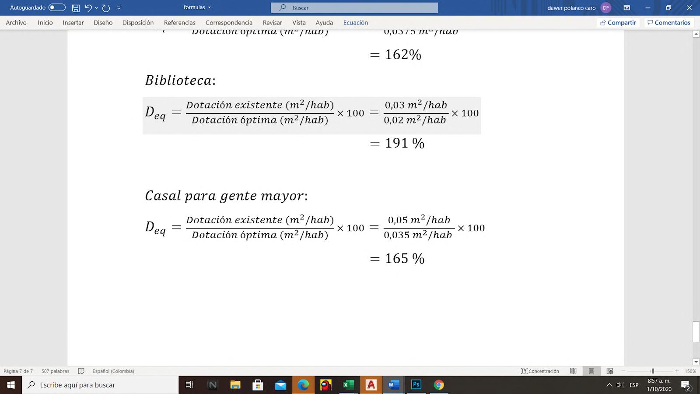This screenshot has width=700, height=394.
Task: Enable Concentración focus mode
Action: tap(540, 371)
